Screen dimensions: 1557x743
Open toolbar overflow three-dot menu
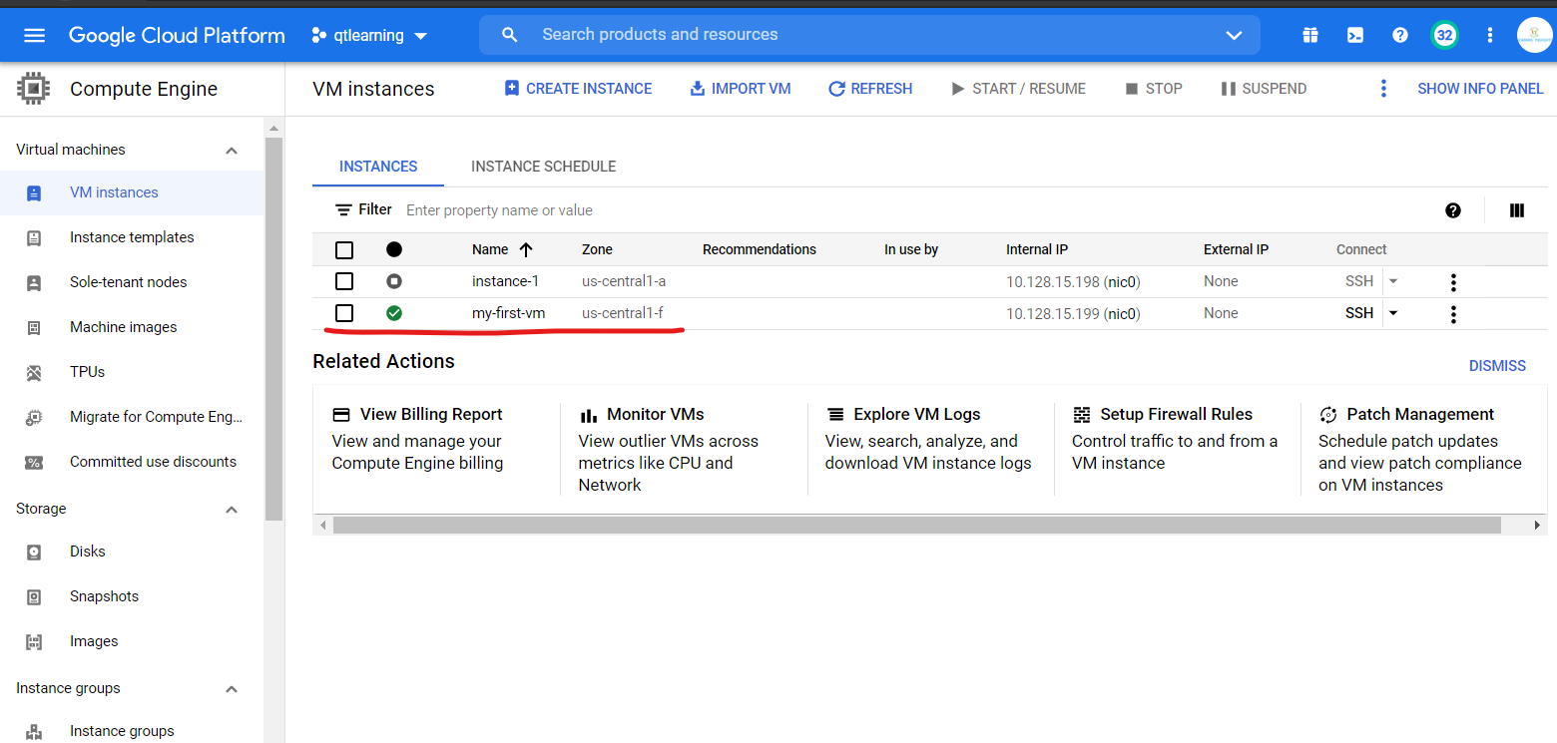point(1383,89)
